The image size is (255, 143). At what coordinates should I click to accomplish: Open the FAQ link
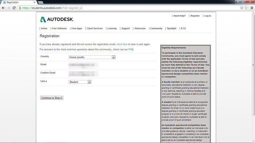[x=131, y=49]
